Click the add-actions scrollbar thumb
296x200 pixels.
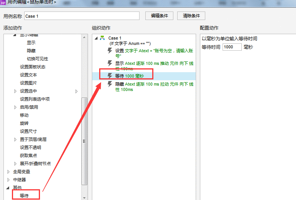click(85, 141)
